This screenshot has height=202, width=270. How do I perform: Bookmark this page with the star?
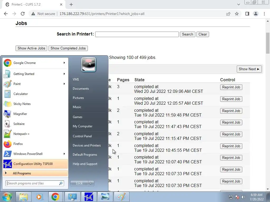(237, 14)
